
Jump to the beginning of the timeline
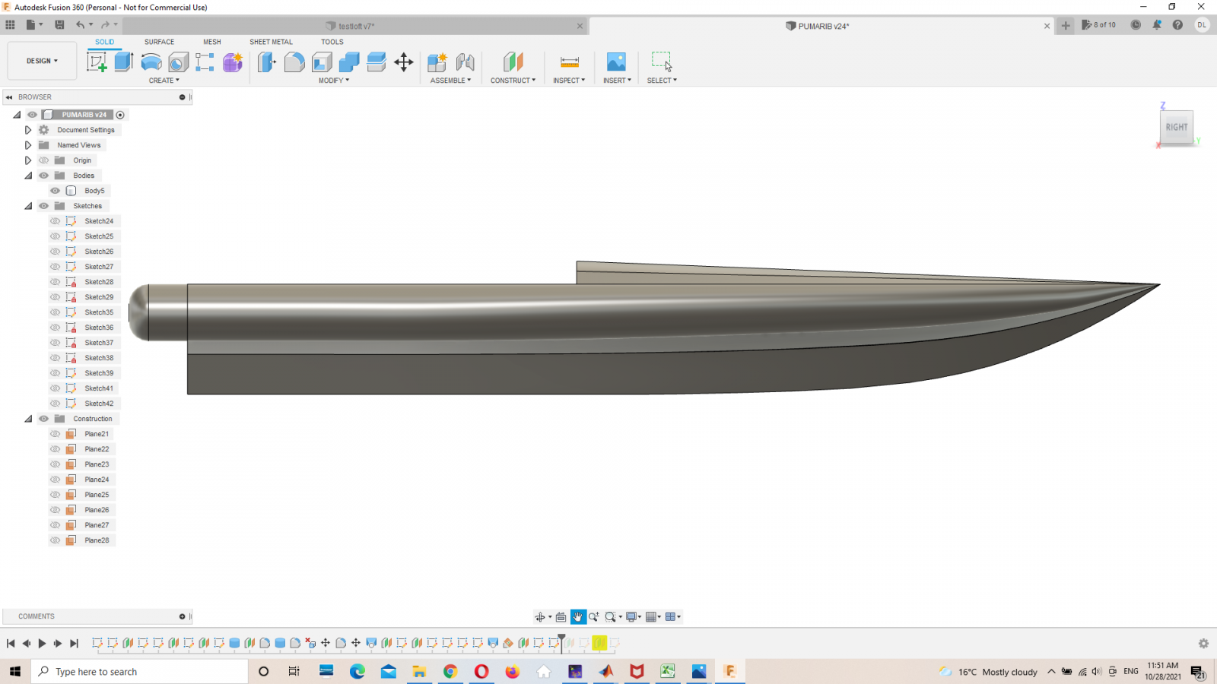tap(11, 644)
